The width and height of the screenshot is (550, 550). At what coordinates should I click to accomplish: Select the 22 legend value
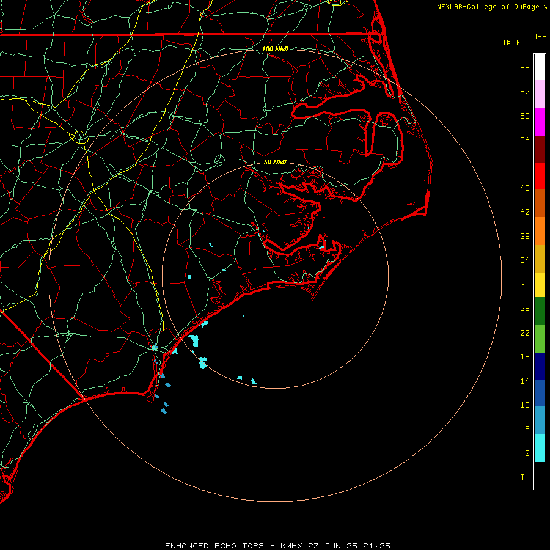point(525,332)
